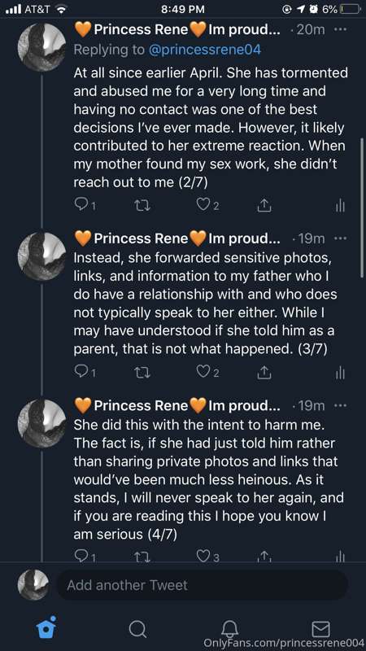
Task: Open more options on the 20m tweet
Action: pos(340,30)
